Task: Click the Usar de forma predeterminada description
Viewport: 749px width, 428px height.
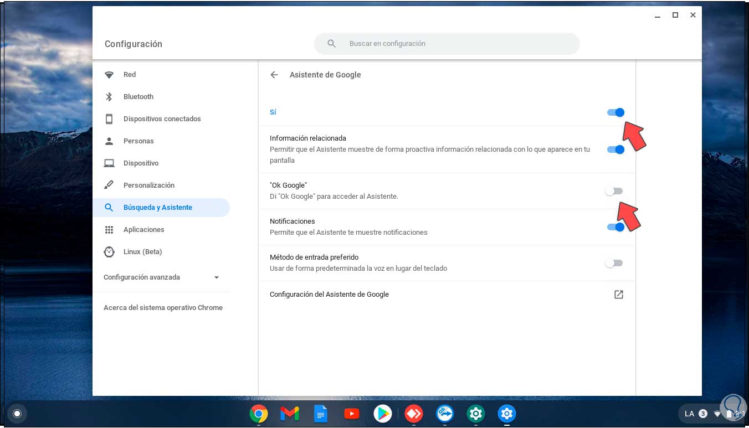Action: 358,269
